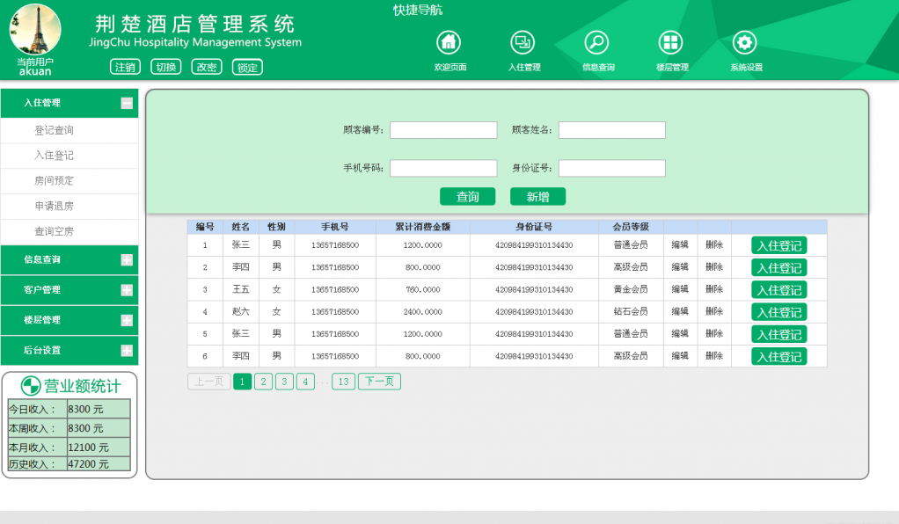
Task: Focus the 身份证号 input field
Action: pos(611,168)
